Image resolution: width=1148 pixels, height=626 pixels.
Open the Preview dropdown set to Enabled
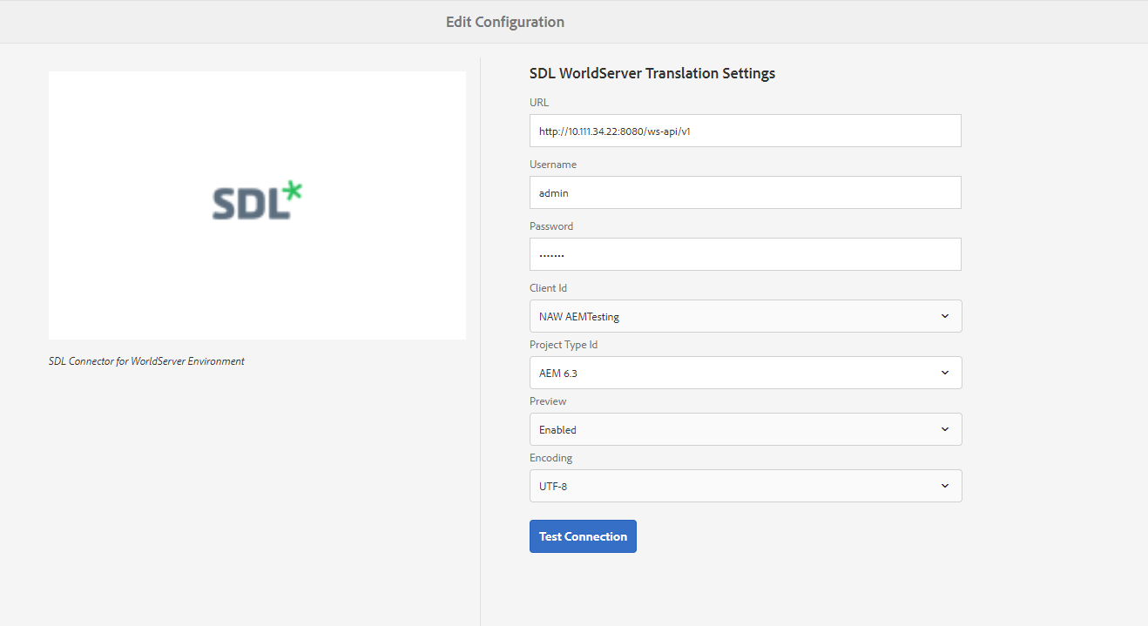pos(746,429)
